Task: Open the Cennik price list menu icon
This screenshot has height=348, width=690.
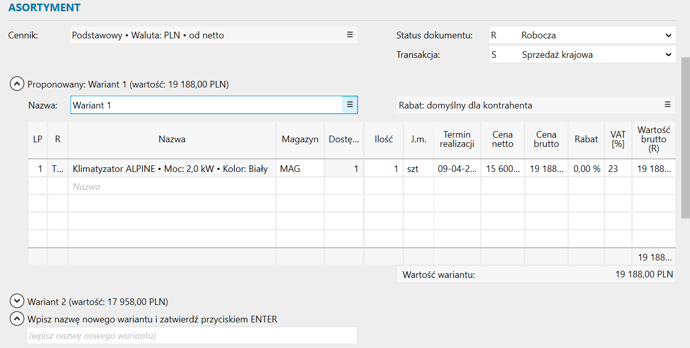Action: [350, 35]
